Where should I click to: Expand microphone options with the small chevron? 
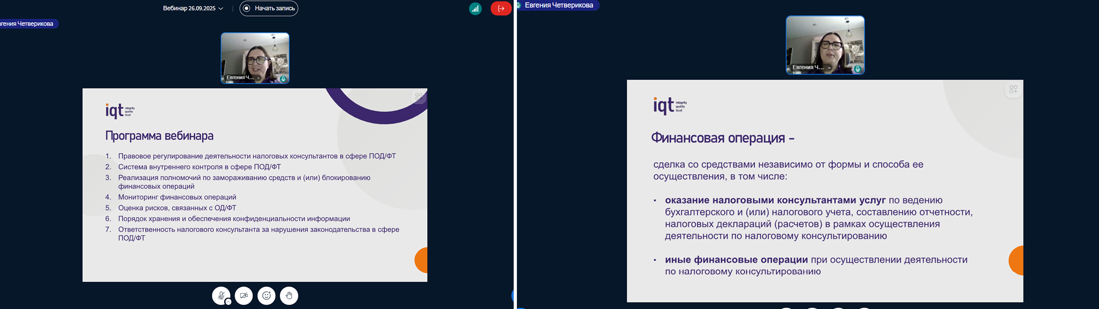(x=228, y=302)
